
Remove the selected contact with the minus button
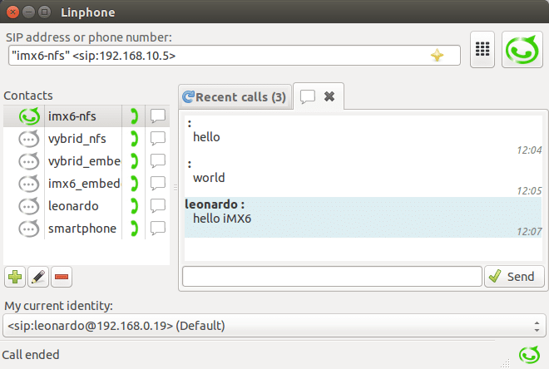pos(62,277)
